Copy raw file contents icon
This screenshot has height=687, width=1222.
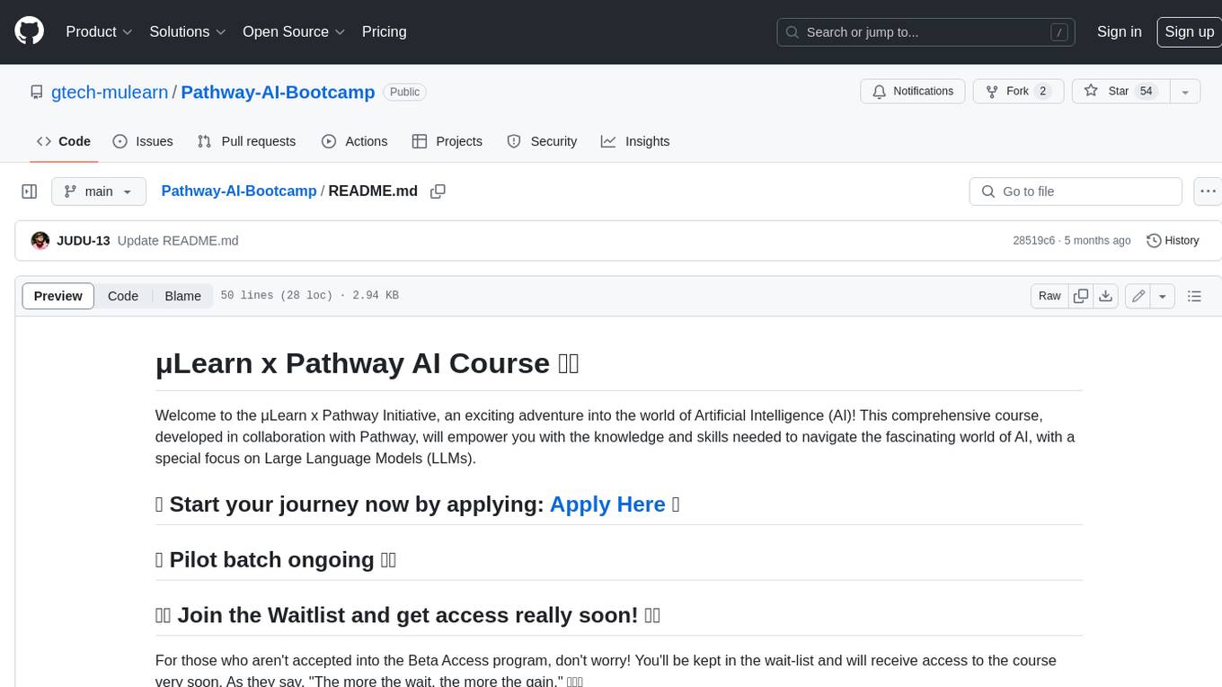[1081, 296]
